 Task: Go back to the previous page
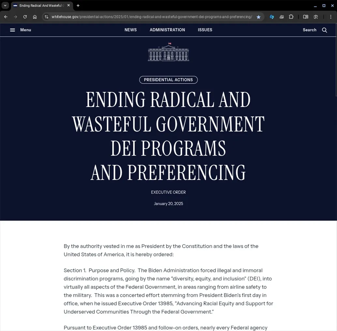pyautogui.click(x=6, y=17)
